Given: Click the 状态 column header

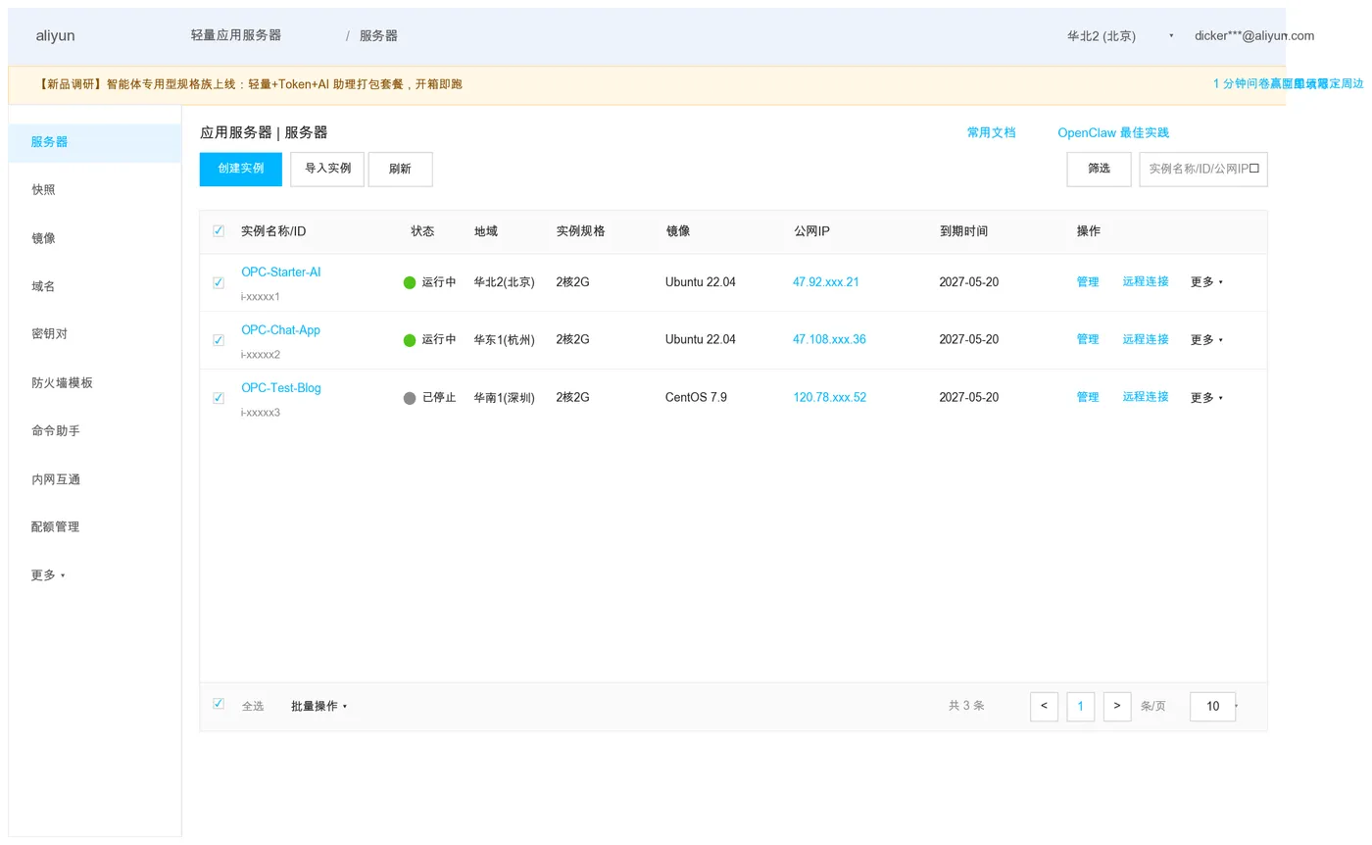Looking at the screenshot, I should click(x=422, y=231).
